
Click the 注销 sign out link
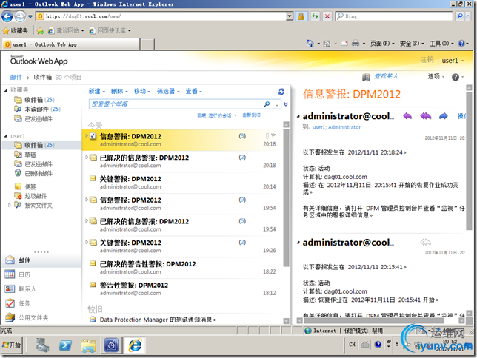pos(427,60)
